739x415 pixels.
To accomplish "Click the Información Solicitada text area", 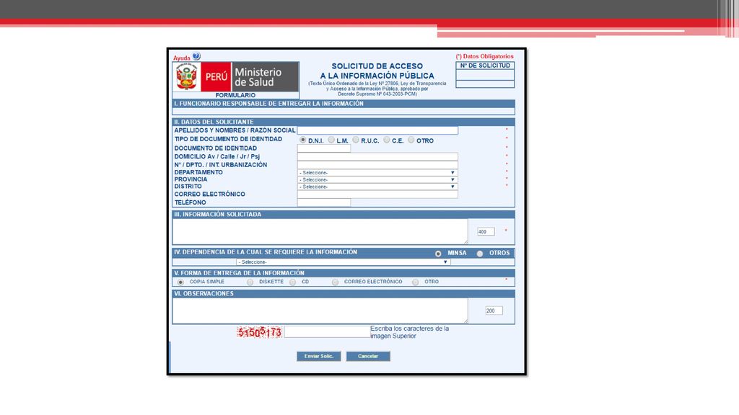I will click(320, 231).
